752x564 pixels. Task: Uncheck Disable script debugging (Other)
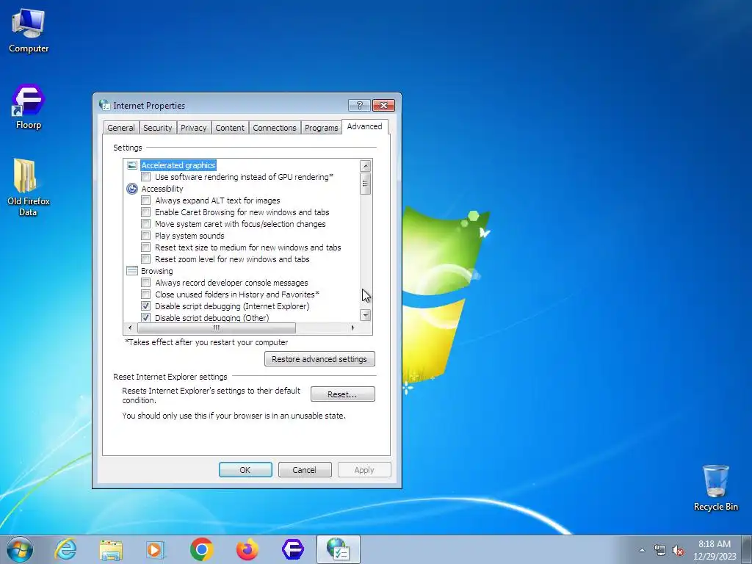[x=146, y=317]
